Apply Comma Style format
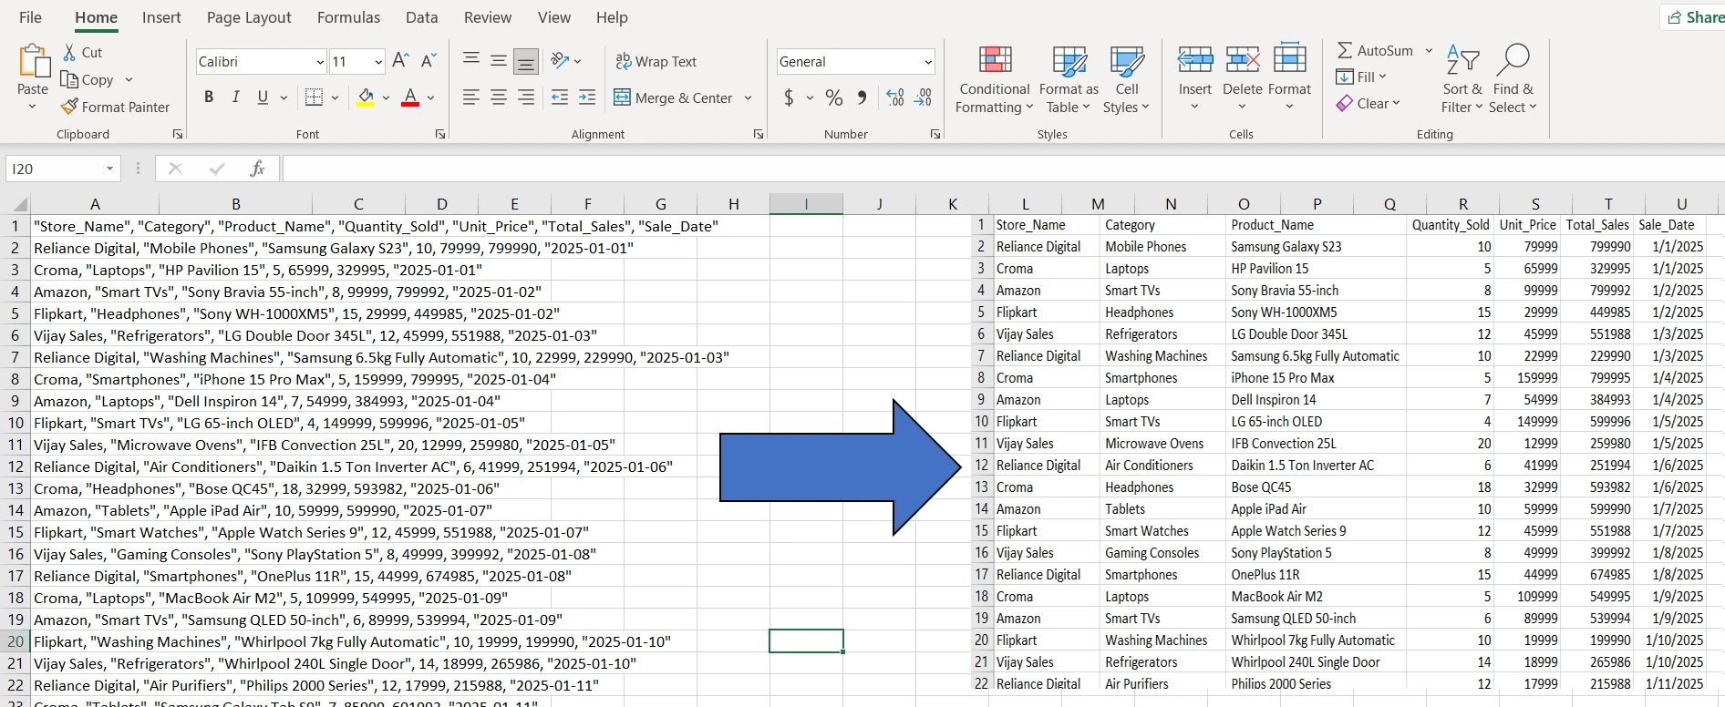 coord(862,97)
